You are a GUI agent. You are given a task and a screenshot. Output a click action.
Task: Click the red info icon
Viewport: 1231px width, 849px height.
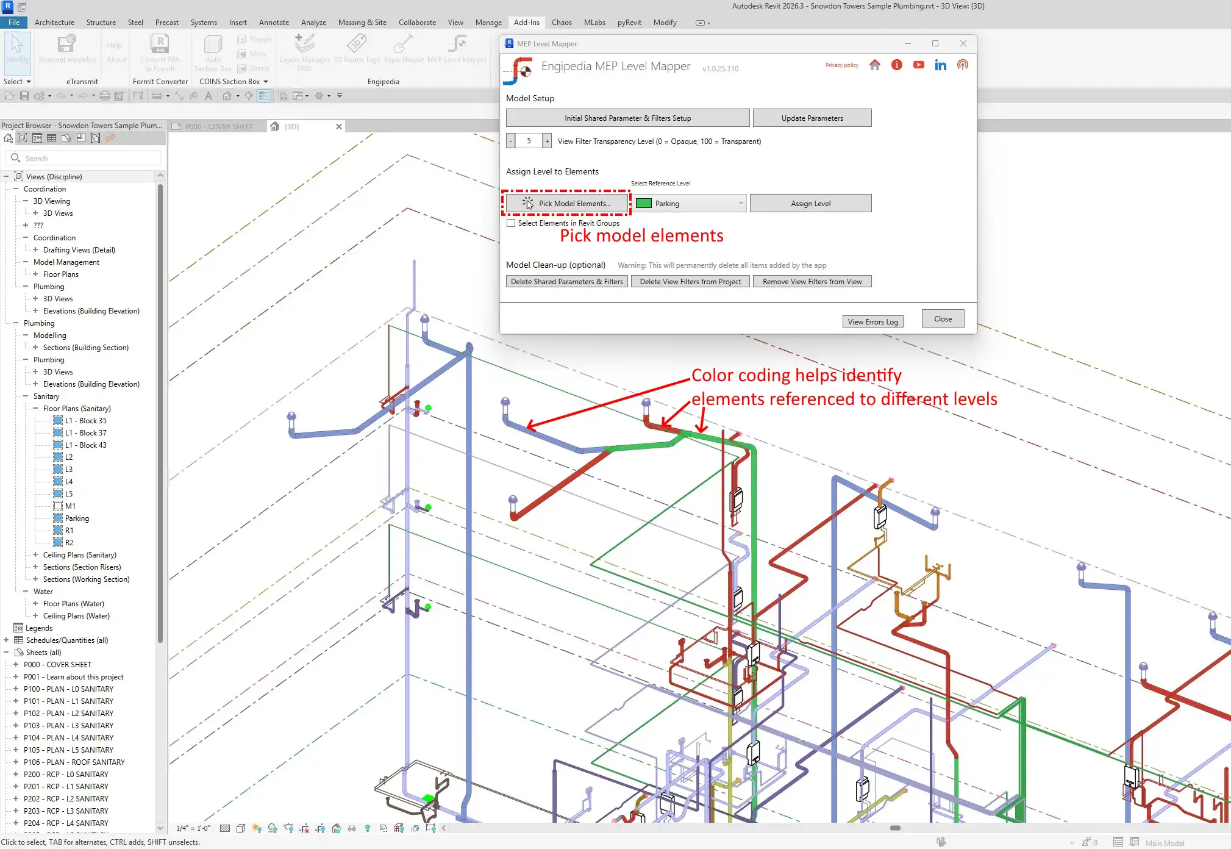pos(896,65)
